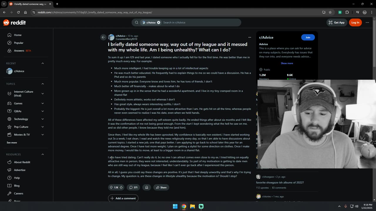This screenshot has height=211, width=376.
Task: Open the post's overflow options menu
Action: click(250, 37)
